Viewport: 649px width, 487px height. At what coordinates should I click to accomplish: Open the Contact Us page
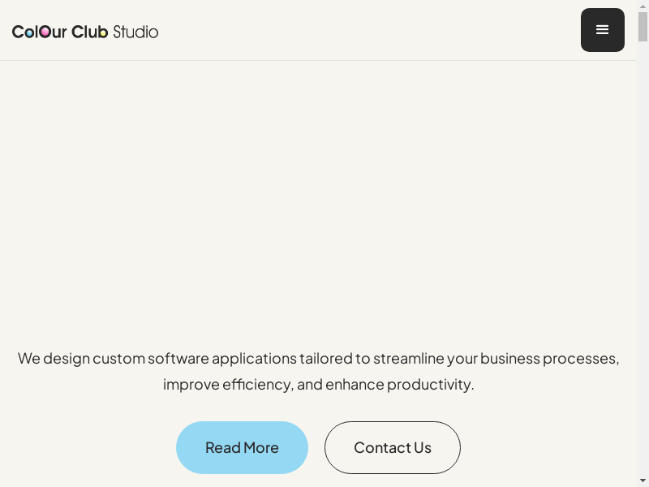point(393,447)
